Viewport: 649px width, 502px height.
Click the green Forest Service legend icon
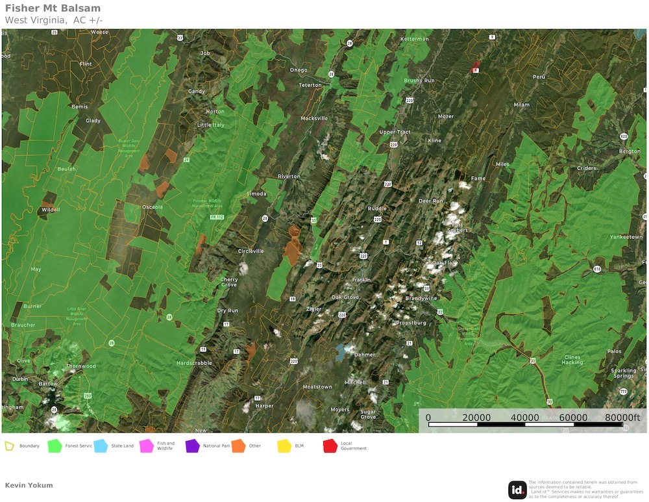pos(55,446)
